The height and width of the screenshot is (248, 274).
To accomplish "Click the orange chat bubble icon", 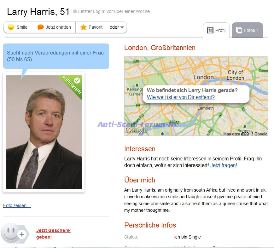I will click(40, 27).
